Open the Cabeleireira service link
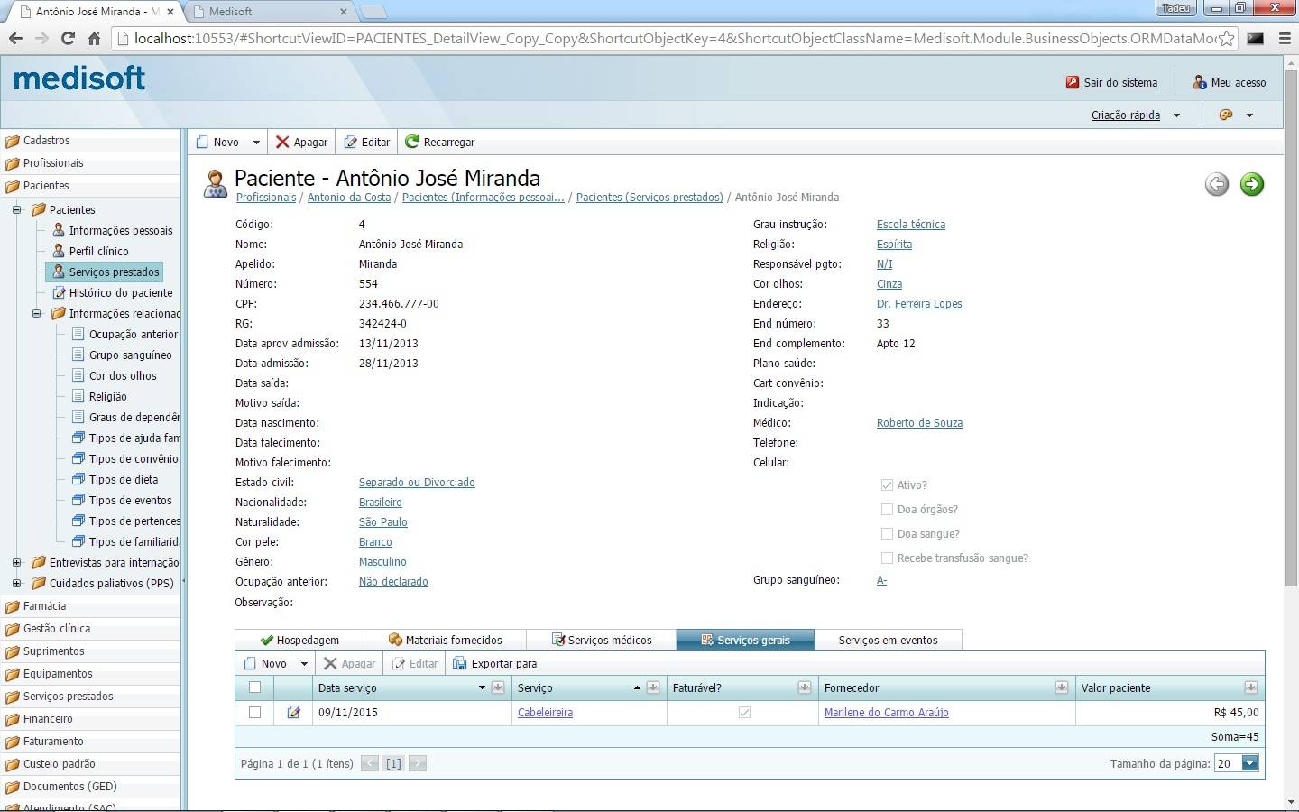The image size is (1299, 812). 545,712
